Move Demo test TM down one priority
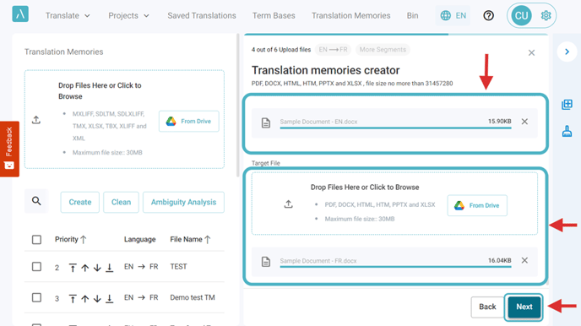Image resolution: width=581 pixels, height=326 pixels. 97,299
